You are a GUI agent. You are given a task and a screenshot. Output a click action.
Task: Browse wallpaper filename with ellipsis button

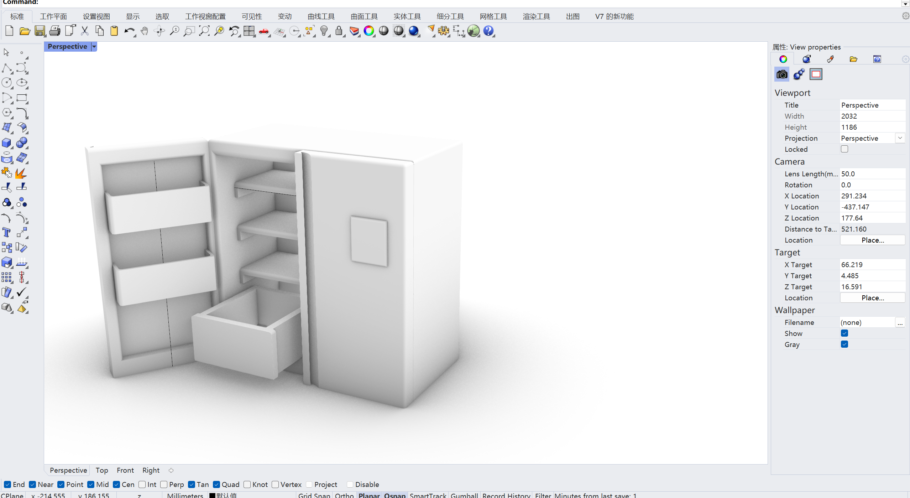tap(900, 322)
